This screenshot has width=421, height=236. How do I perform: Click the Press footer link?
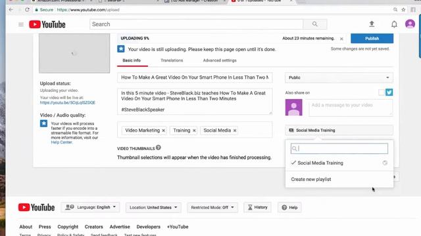(x=45, y=227)
